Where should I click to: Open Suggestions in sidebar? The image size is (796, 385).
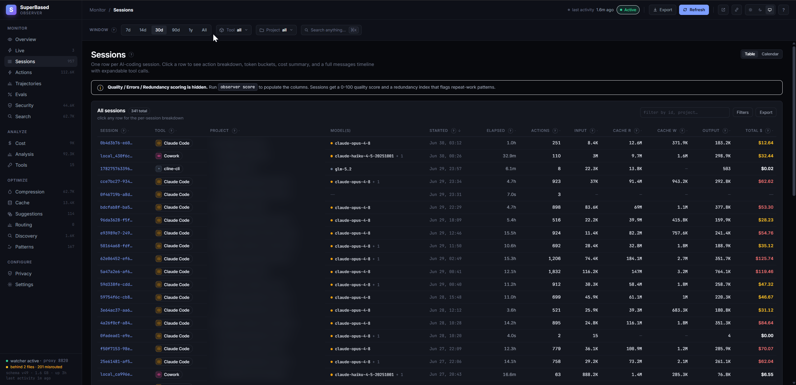click(x=41, y=214)
